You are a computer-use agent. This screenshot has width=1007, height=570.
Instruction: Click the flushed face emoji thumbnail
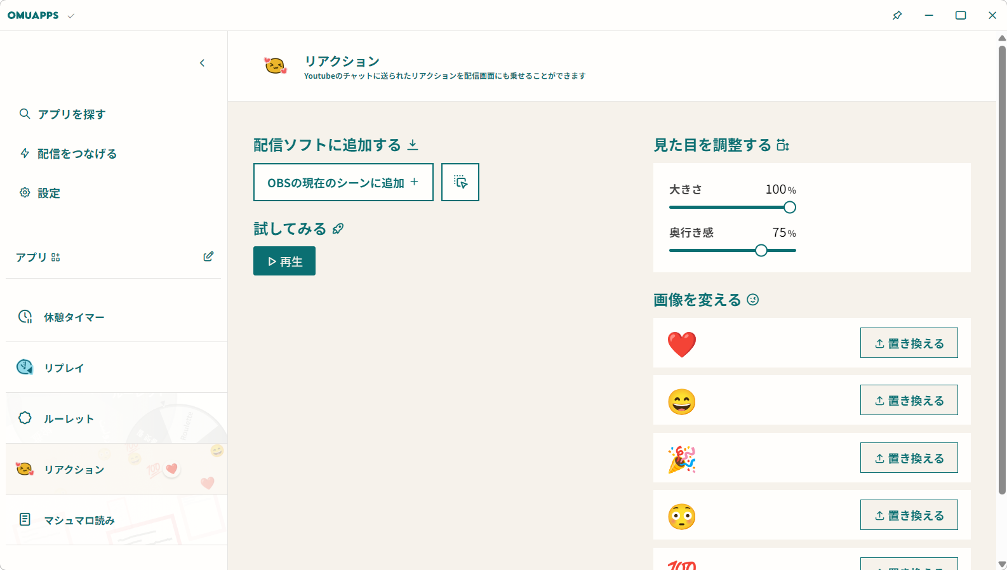pyautogui.click(x=682, y=517)
